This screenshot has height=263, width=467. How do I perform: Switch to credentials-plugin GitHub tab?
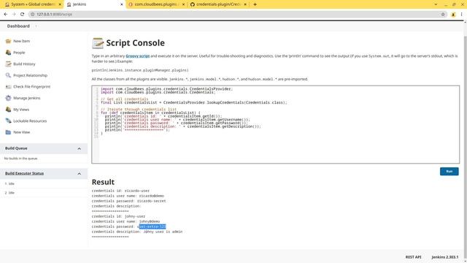coord(218,4)
